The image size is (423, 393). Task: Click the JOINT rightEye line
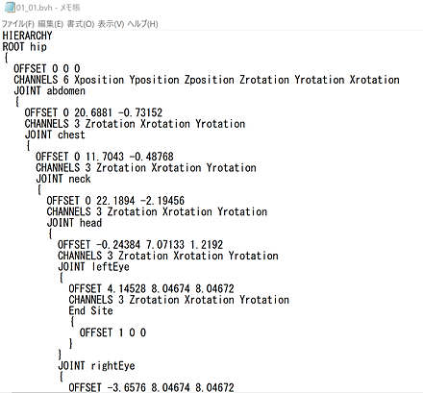96,366
